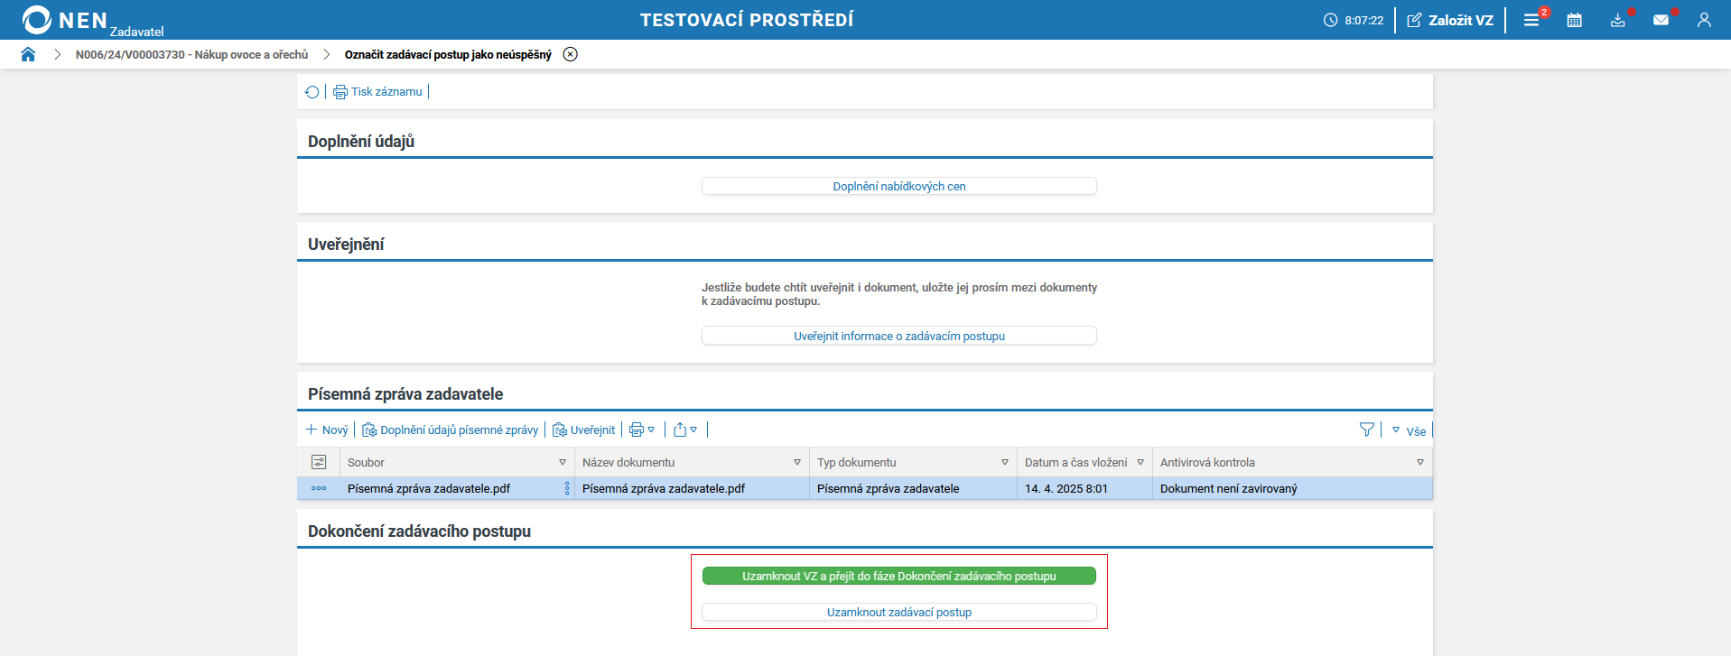
Task: Open the notifications list menu
Action: click(x=1531, y=20)
